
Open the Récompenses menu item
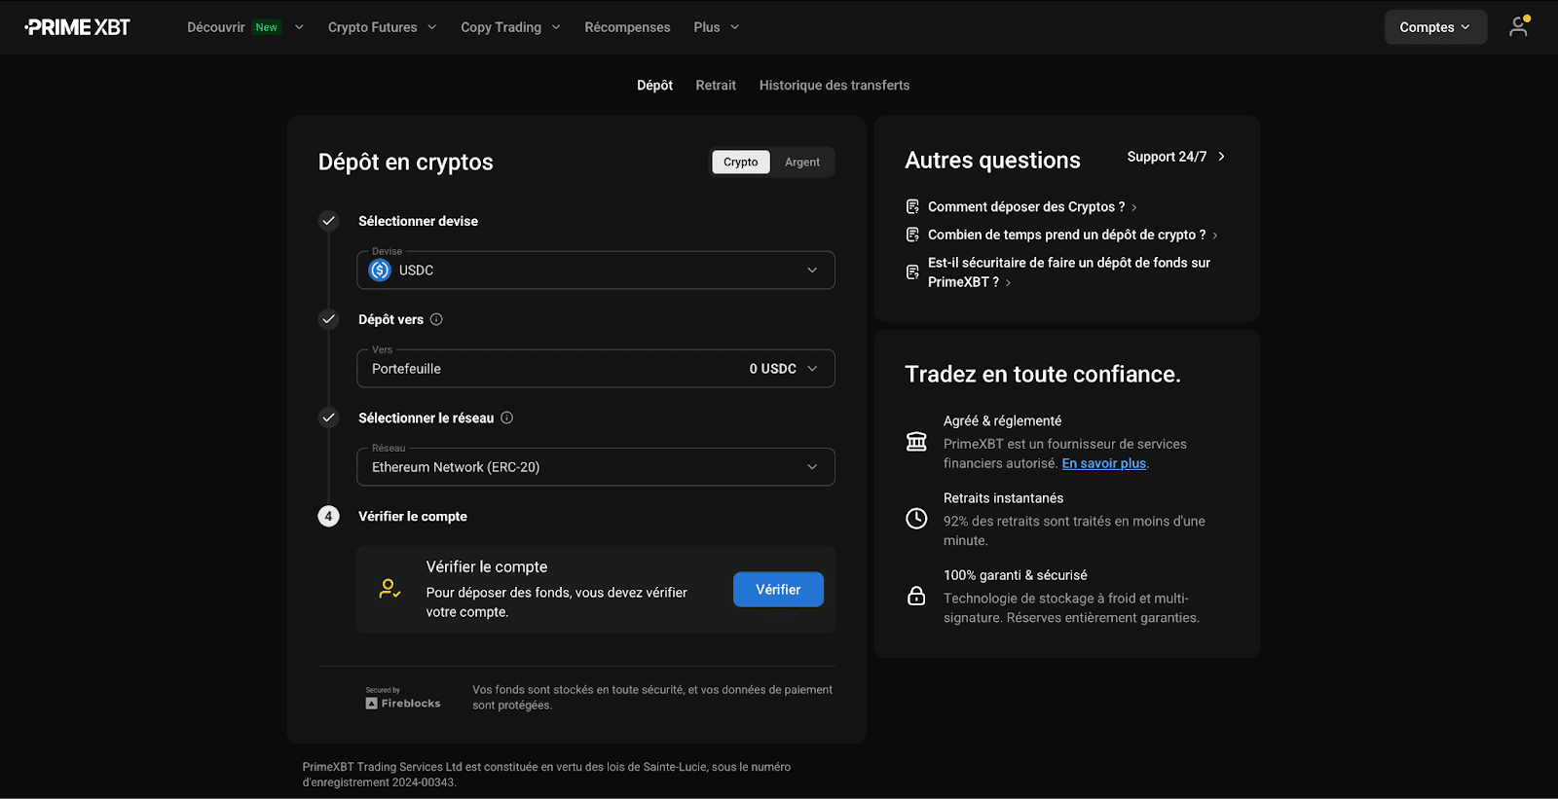(x=627, y=27)
